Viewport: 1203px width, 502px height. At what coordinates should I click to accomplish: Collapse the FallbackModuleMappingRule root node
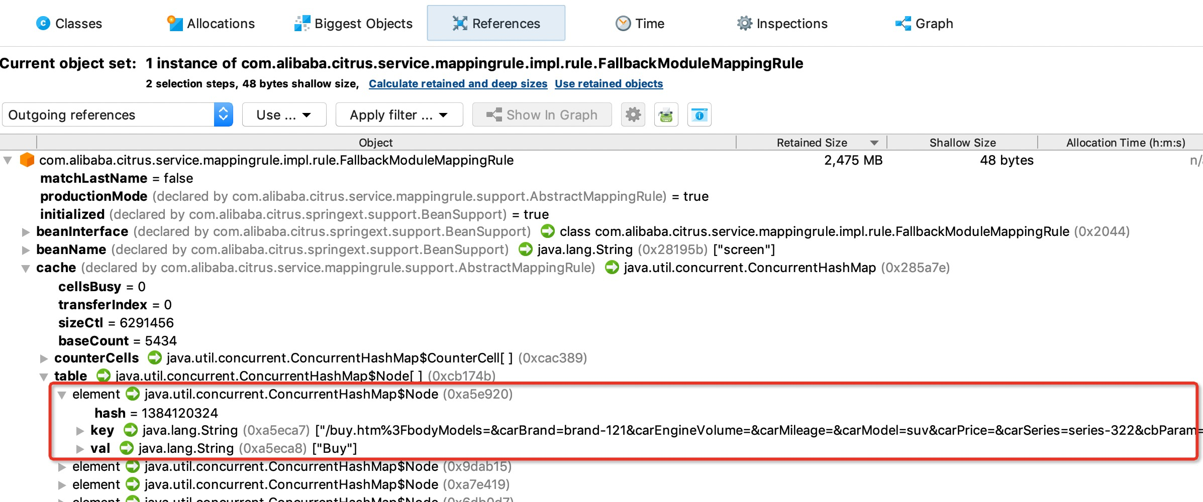(x=8, y=161)
